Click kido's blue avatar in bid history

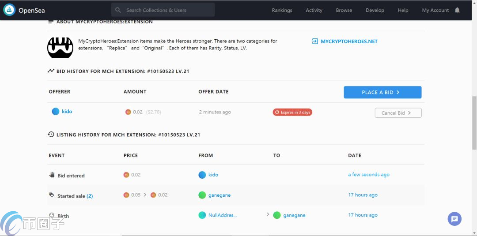pyautogui.click(x=55, y=112)
